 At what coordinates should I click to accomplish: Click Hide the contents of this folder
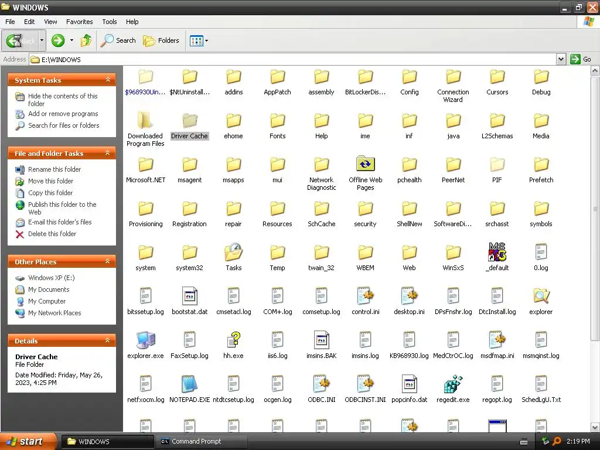[63, 100]
